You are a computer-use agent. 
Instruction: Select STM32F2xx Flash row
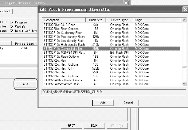[x=112, y=60]
